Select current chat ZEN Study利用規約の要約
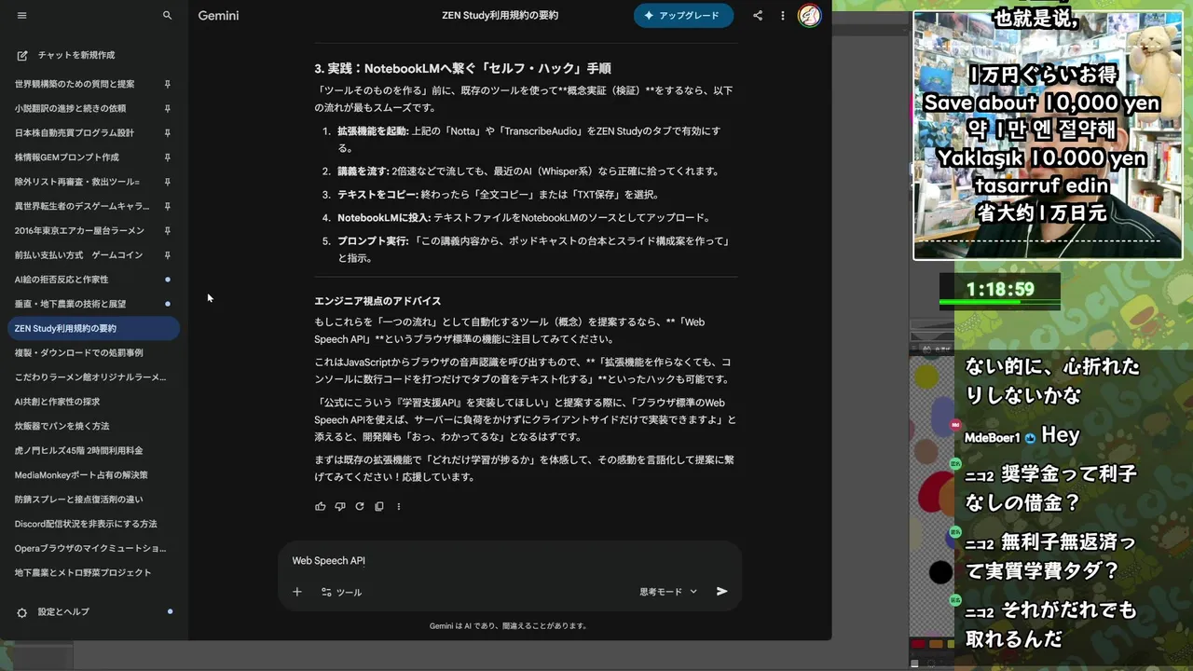The image size is (1193, 671). coord(93,328)
